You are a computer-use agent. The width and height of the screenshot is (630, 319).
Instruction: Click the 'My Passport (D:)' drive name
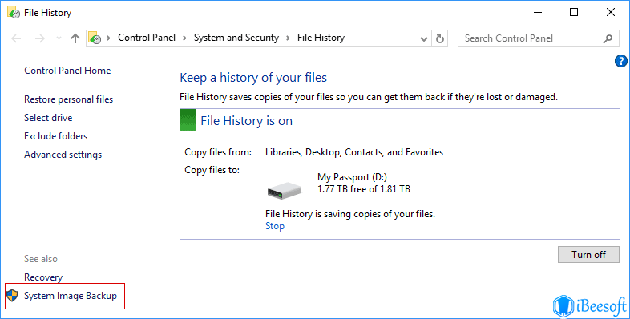point(353,177)
